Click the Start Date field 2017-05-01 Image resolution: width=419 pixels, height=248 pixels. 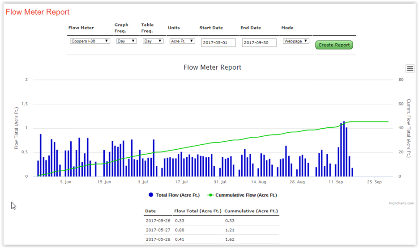pyautogui.click(x=218, y=42)
